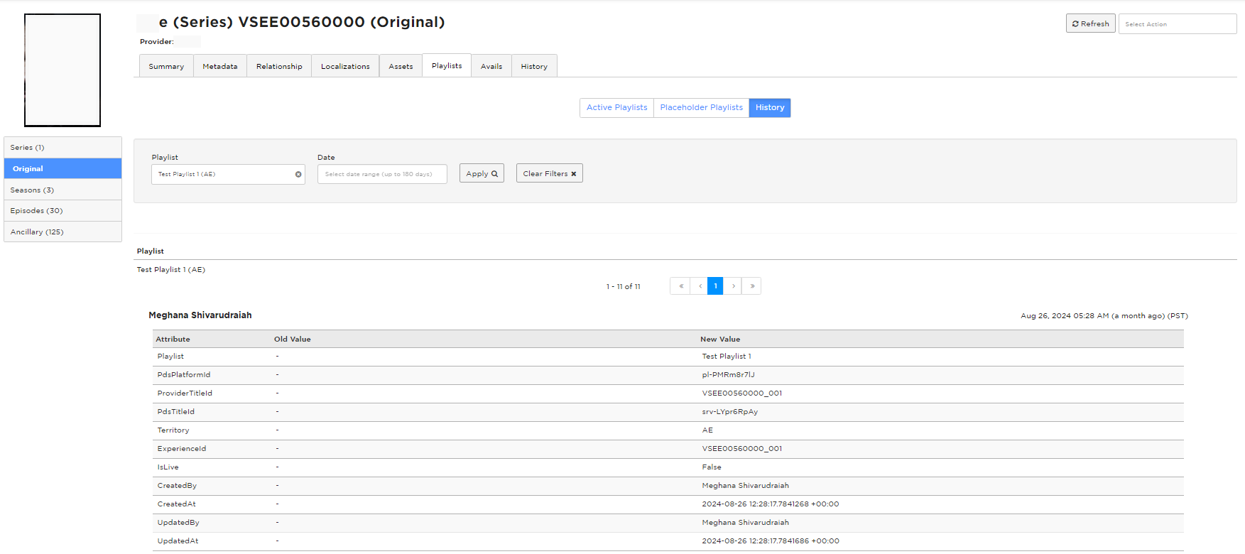The height and width of the screenshot is (554, 1245).
Task: Click the Aug 26, 2024 05:28 AM timestamp
Action: 1104,316
